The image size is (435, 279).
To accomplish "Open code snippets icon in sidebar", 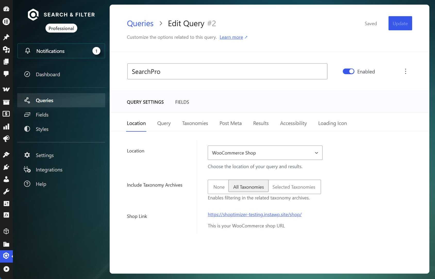I will (6, 215).
